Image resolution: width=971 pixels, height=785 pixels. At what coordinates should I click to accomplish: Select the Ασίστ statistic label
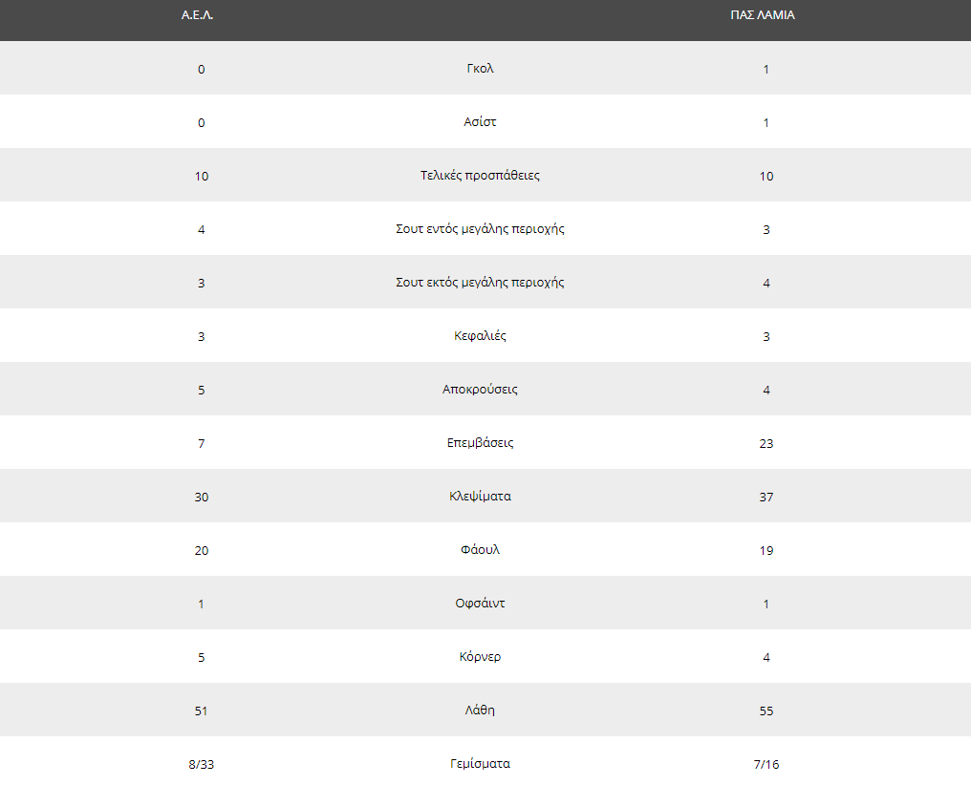click(x=480, y=122)
